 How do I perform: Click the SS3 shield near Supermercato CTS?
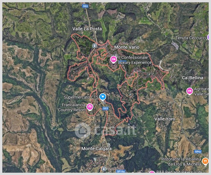(x=105, y=108)
